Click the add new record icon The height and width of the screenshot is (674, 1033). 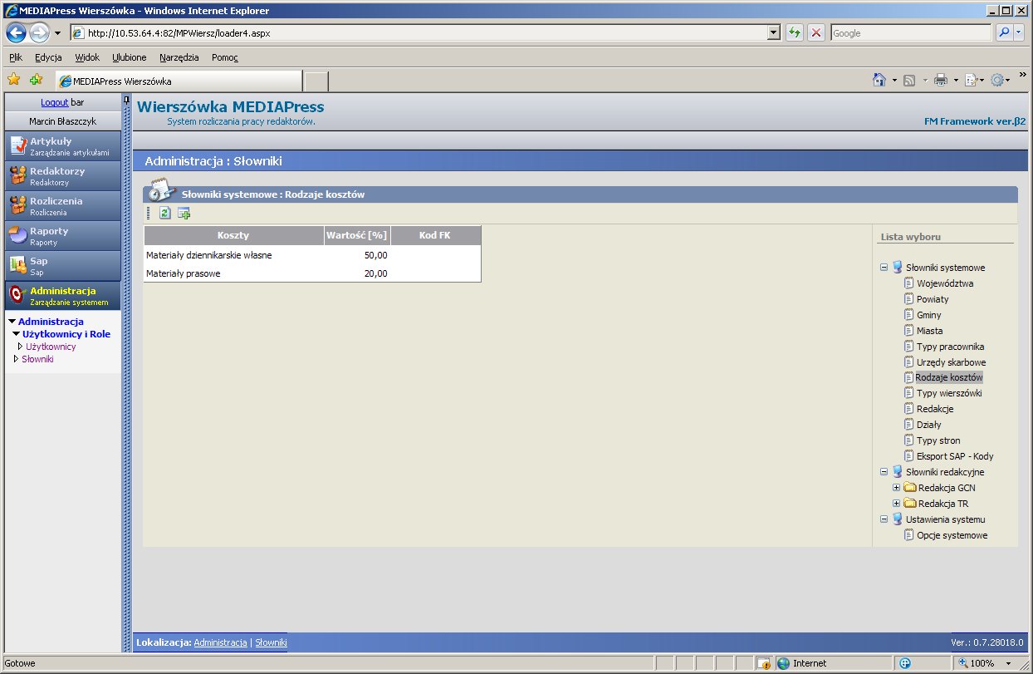(184, 214)
